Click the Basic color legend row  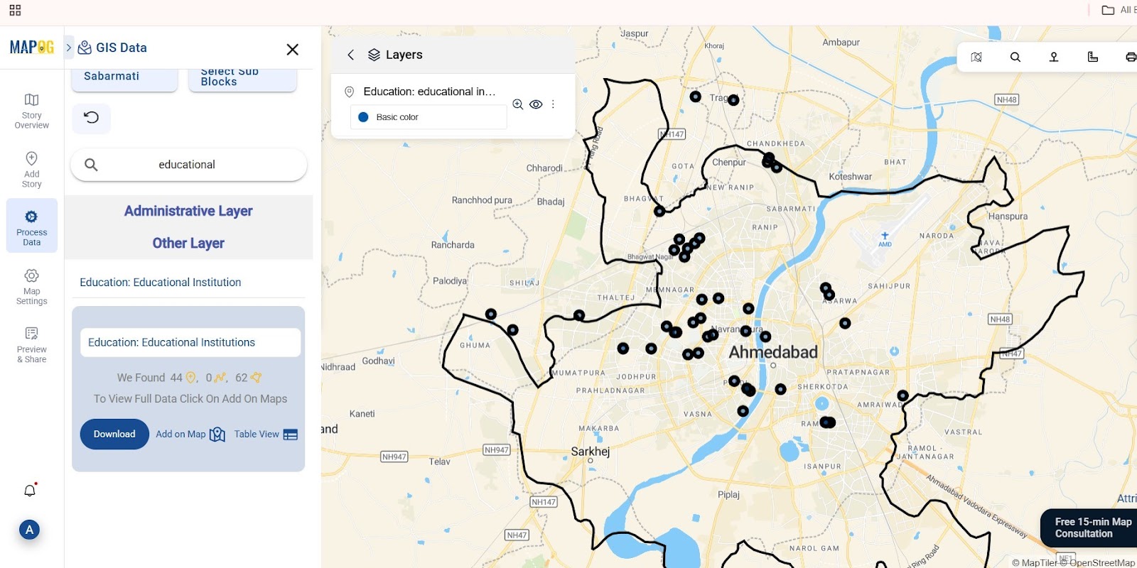(x=429, y=117)
